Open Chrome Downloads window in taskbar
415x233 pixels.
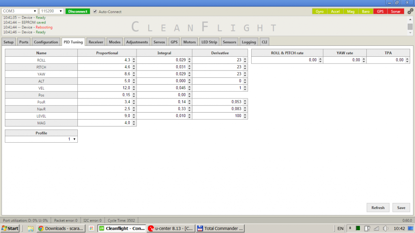pyautogui.click(x=60, y=228)
